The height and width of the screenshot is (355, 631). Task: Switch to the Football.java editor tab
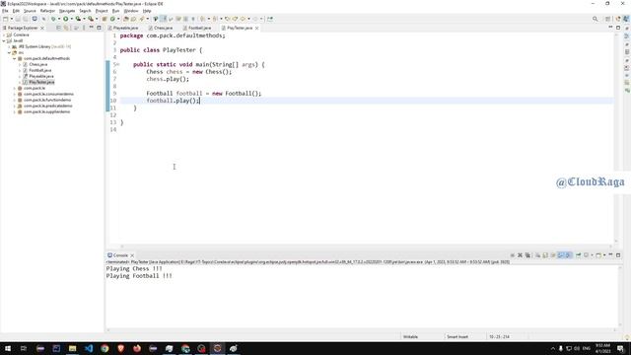197,28
